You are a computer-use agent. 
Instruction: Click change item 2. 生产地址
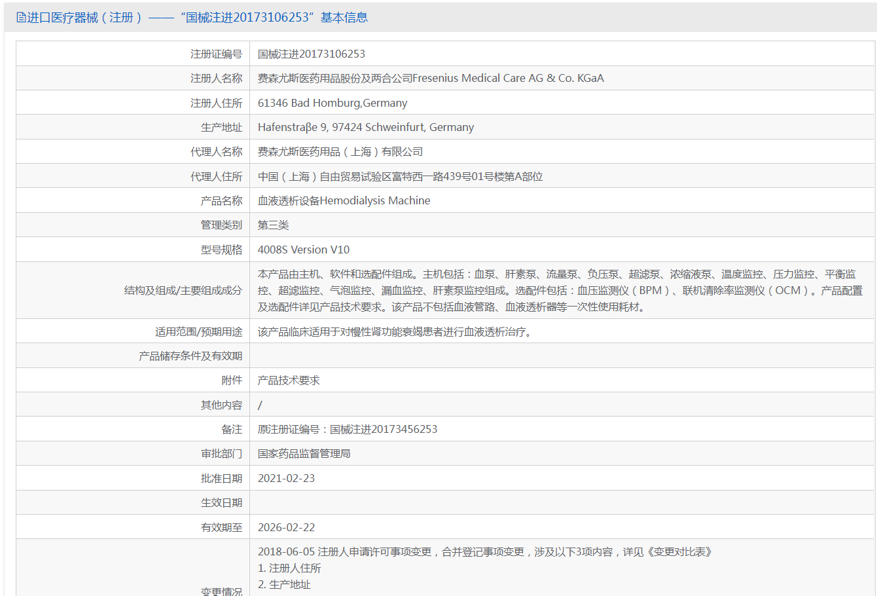(284, 584)
